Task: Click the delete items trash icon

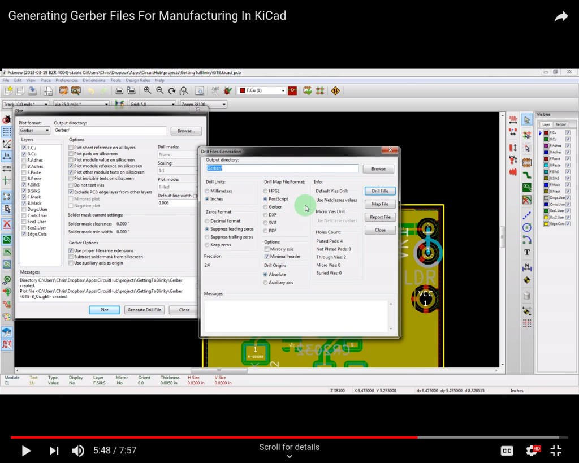Action: (527, 296)
